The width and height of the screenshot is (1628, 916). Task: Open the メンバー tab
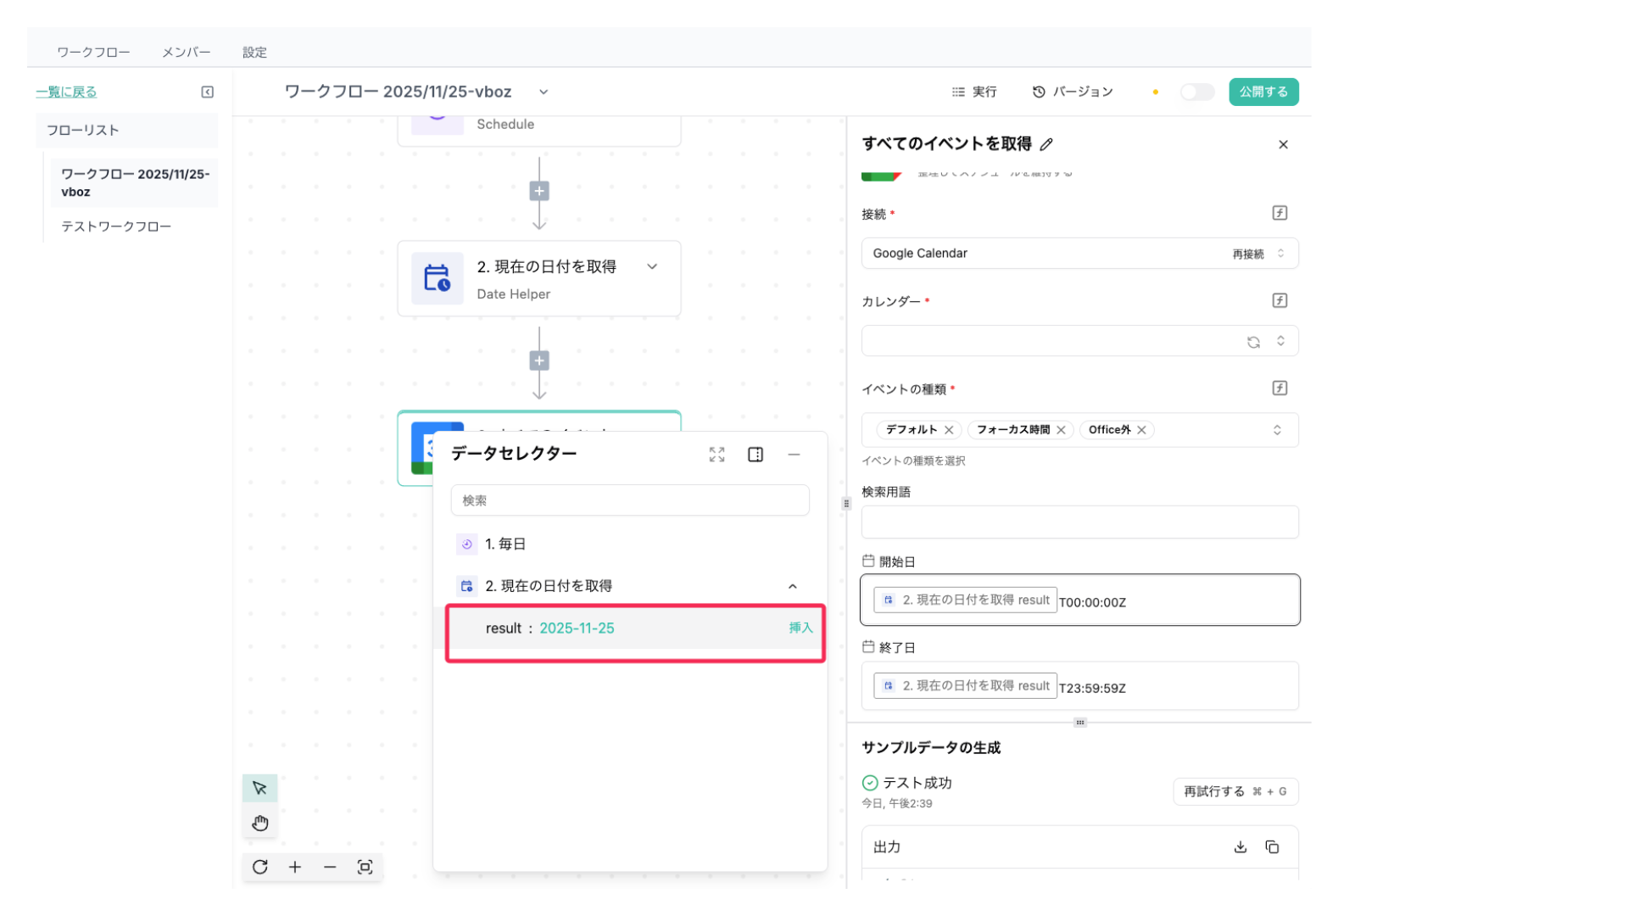point(187,52)
